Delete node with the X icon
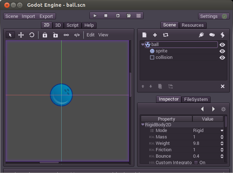The height and width of the screenshot is (173, 233). pos(223,86)
